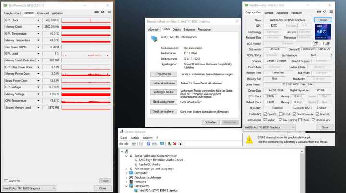Open the Memory Clock sensor dropdown arrow
This screenshot has height=193, width=346.
(x=38, y=27)
